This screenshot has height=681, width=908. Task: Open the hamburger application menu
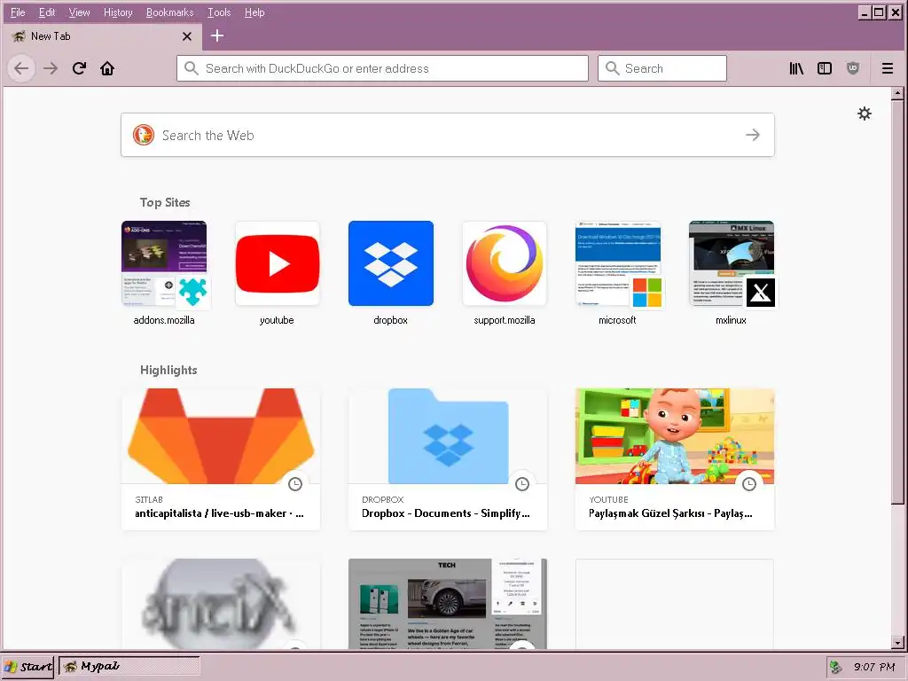[x=887, y=68]
